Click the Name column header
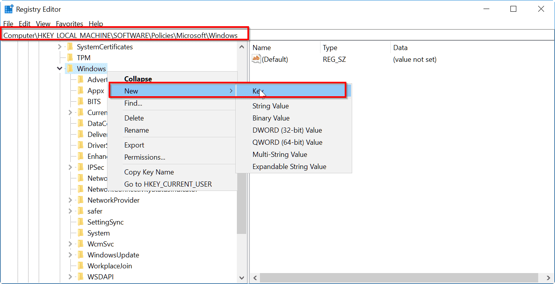The width and height of the screenshot is (555, 284). (285, 48)
